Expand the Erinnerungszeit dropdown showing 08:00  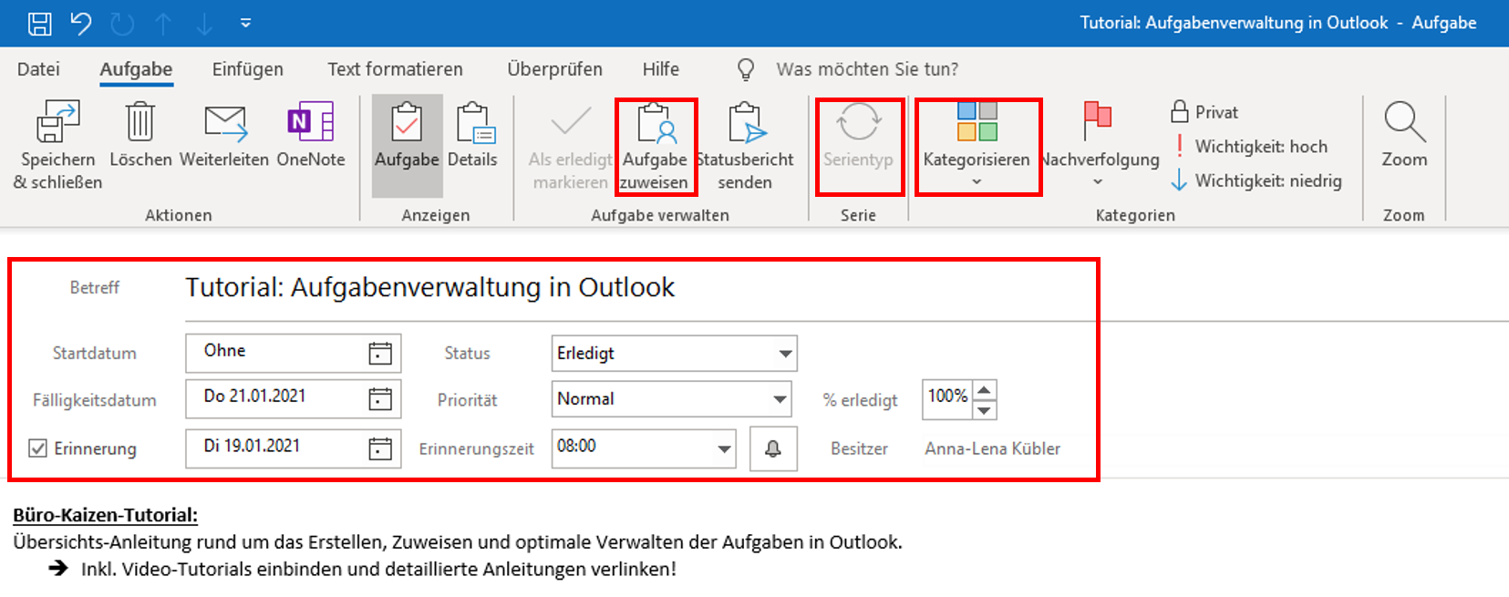pos(724,448)
